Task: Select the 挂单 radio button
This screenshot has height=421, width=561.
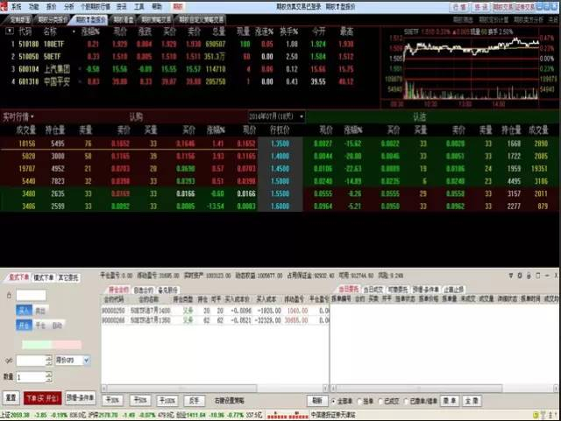Action: (x=360, y=402)
